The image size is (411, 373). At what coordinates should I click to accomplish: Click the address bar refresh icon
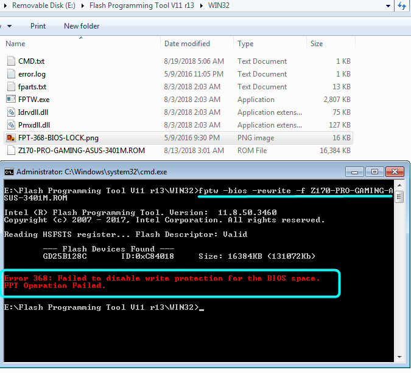(402, 5)
